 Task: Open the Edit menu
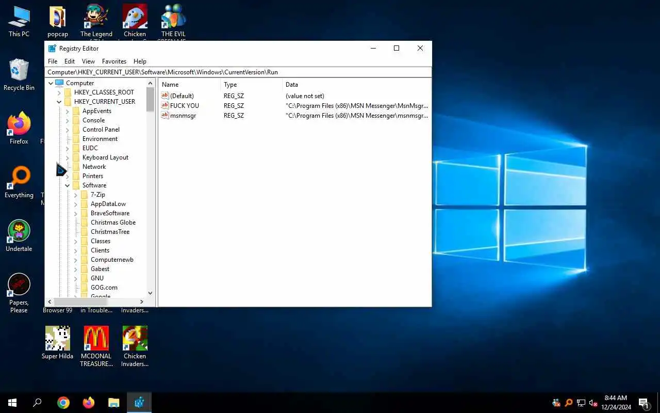coord(70,61)
